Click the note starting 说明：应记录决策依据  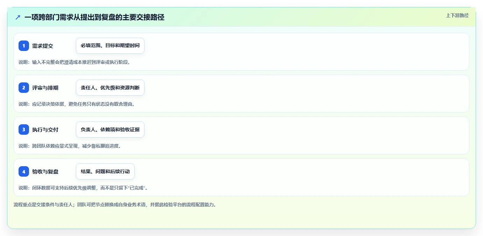pyautogui.click(x=77, y=104)
